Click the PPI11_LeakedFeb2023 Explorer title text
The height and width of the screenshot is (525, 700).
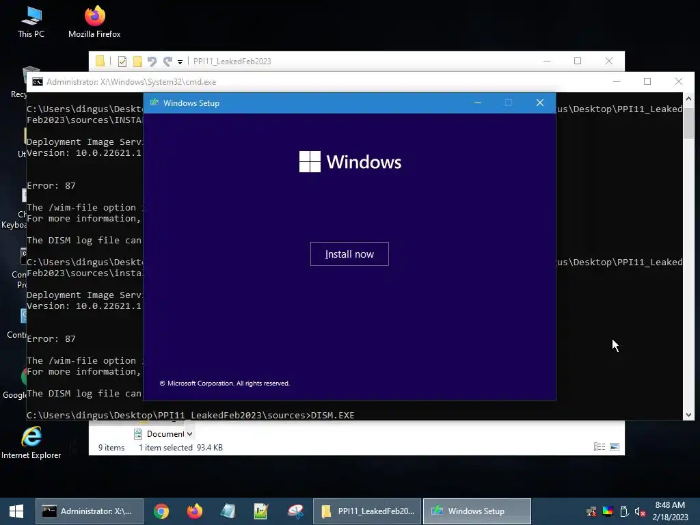[x=232, y=62]
